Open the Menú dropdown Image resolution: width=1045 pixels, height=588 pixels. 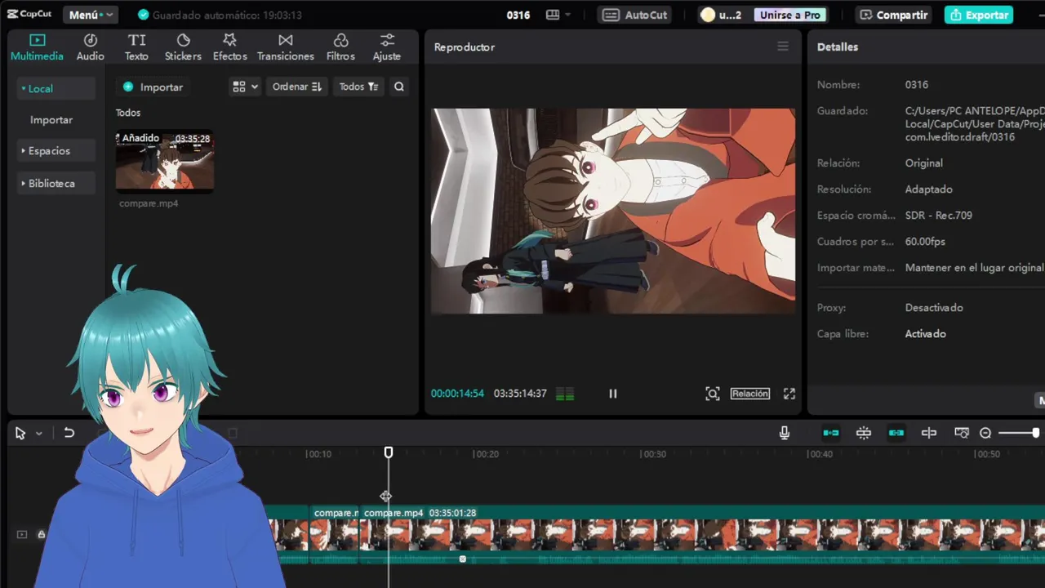[x=90, y=15]
